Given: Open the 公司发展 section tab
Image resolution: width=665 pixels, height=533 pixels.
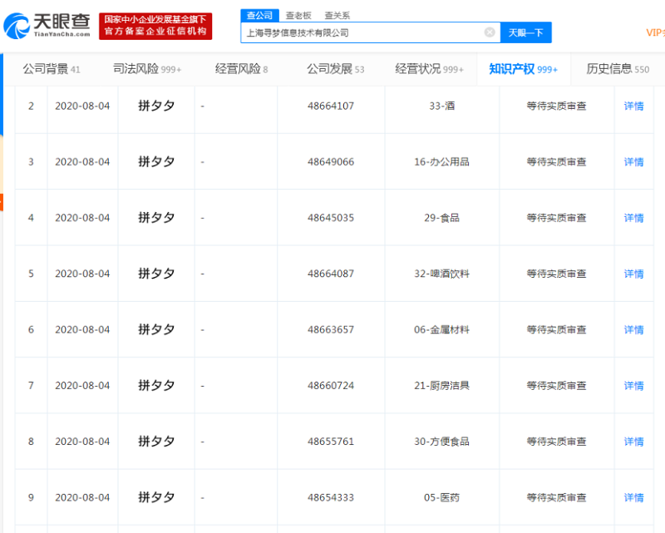Looking at the screenshot, I should tap(335, 69).
